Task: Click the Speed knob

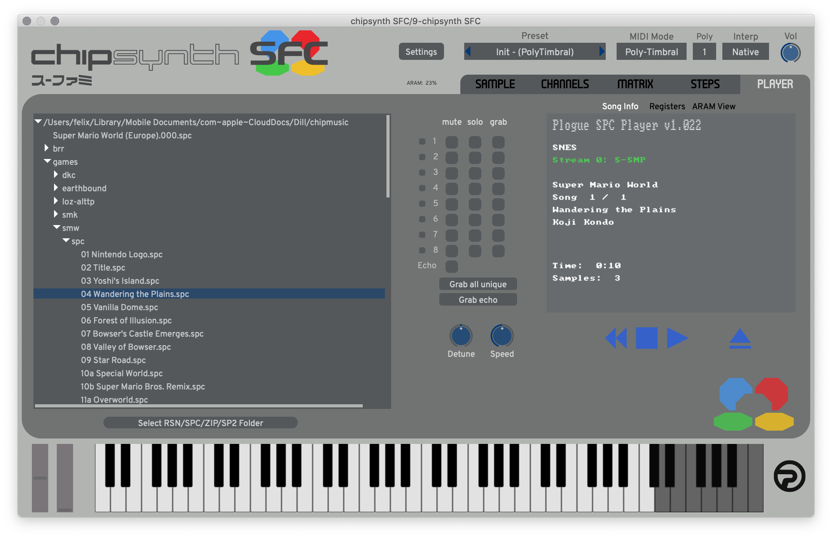Action: coord(502,336)
